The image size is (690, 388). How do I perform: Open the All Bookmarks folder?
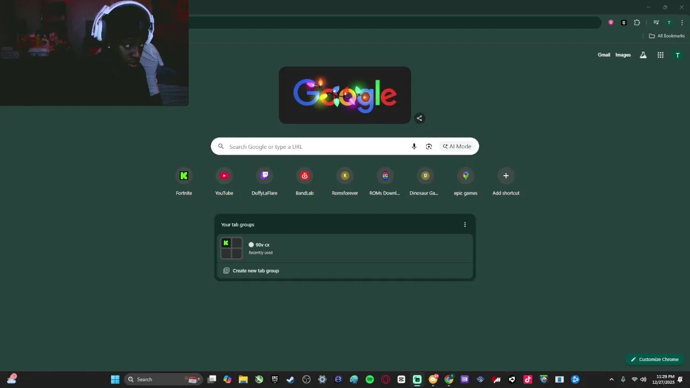[667, 36]
